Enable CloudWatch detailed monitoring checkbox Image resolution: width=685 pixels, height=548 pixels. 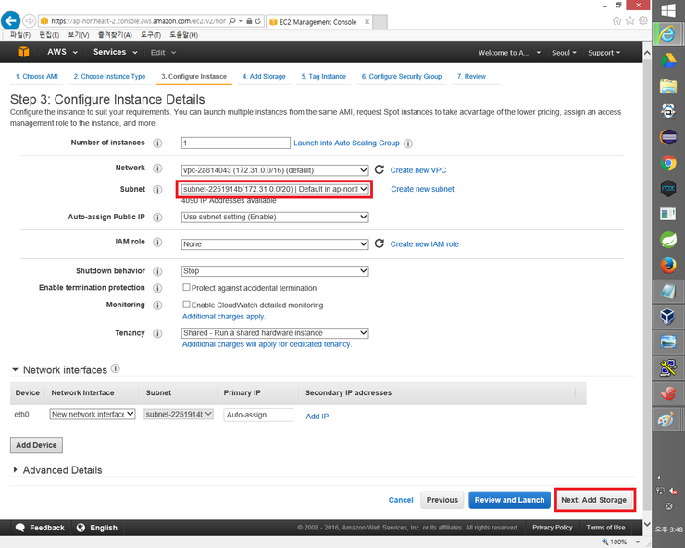coord(187,305)
